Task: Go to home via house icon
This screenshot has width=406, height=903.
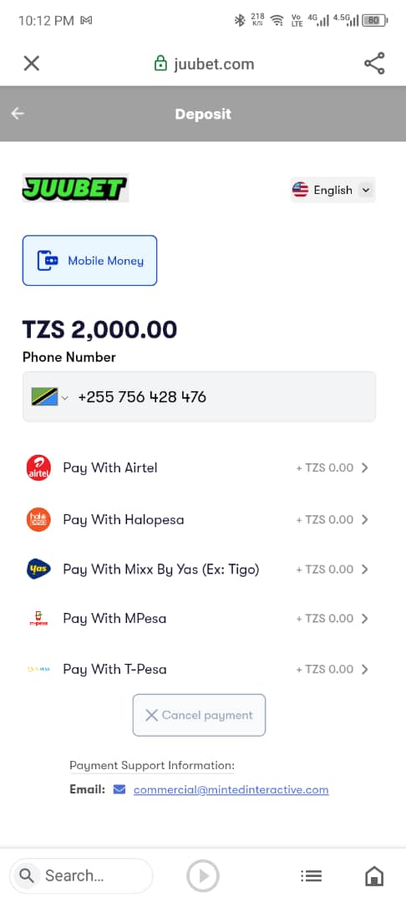Action: pos(374,876)
